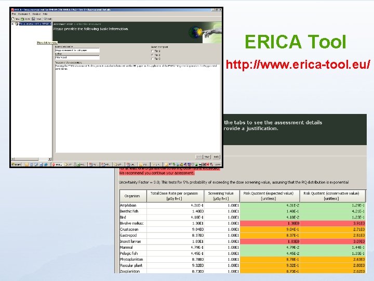Image resolution: width=374 pixels, height=281 pixels.
Task: Open the File menu in ERICA window
Action: 14,14
